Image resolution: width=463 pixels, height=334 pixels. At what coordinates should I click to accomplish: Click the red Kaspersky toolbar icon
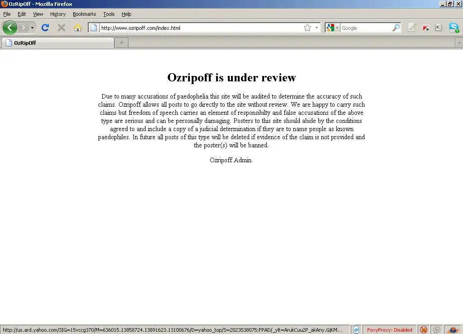coord(425,28)
